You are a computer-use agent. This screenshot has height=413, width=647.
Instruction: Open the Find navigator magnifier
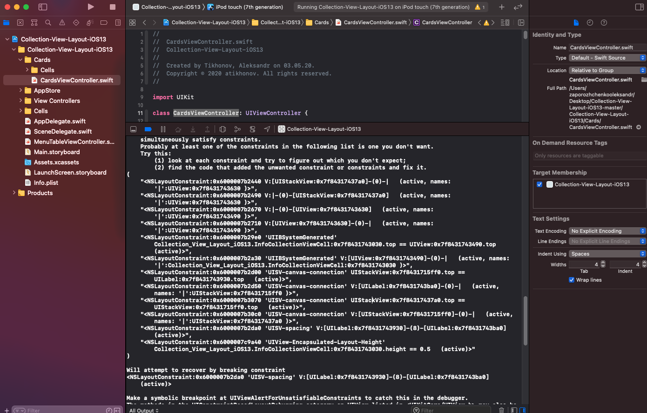pos(48,22)
